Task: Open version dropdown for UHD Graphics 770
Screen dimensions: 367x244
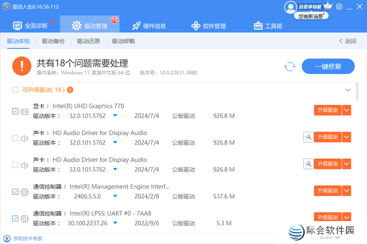Action: pyautogui.click(x=116, y=116)
